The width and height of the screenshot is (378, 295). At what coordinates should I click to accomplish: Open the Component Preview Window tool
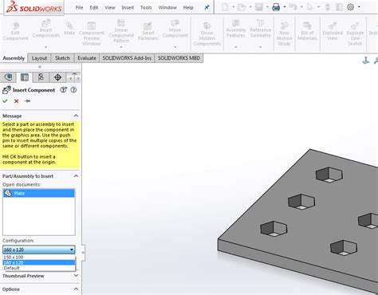click(x=92, y=33)
